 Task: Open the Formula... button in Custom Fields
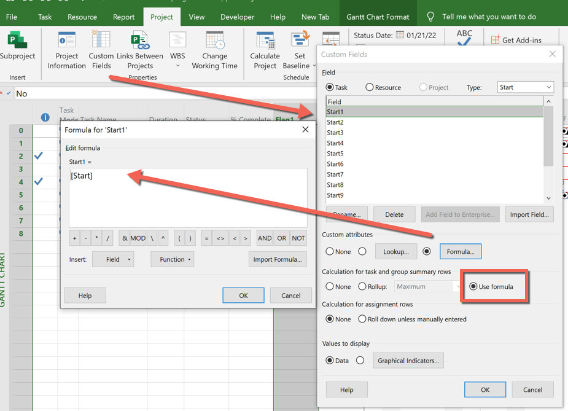coord(461,251)
